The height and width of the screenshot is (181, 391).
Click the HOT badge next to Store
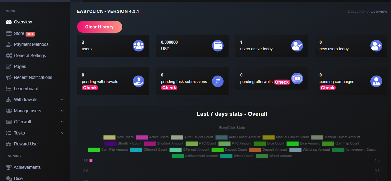tap(30, 34)
